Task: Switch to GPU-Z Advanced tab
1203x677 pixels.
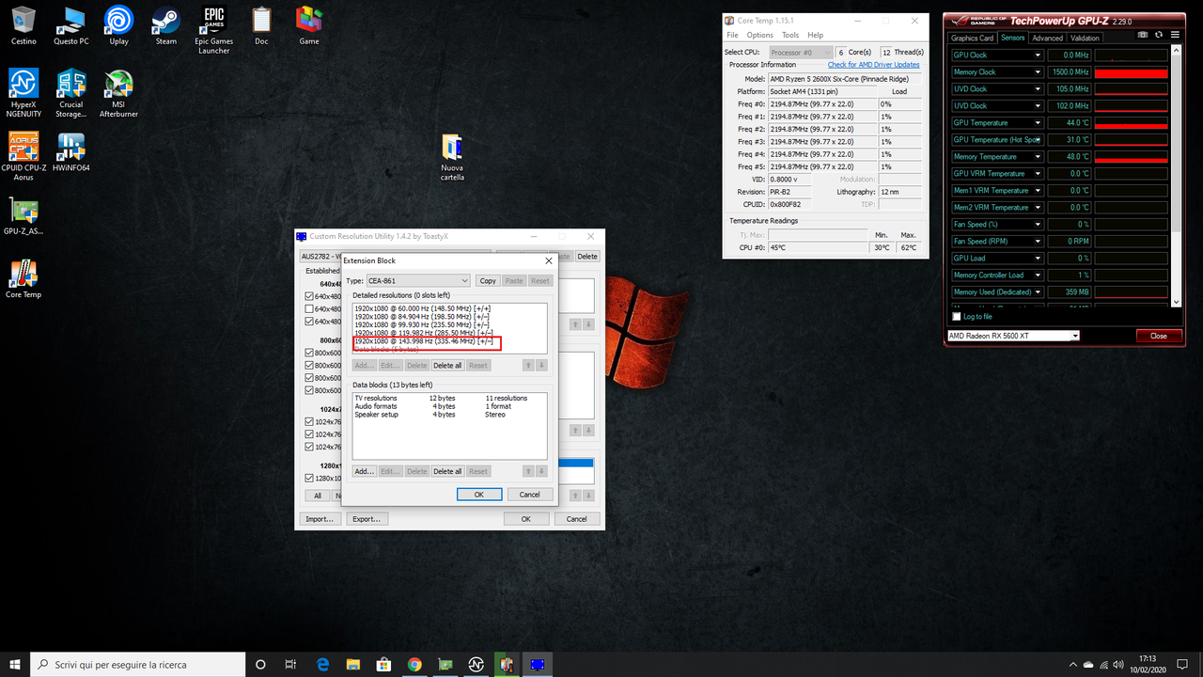Action: pos(1047,39)
